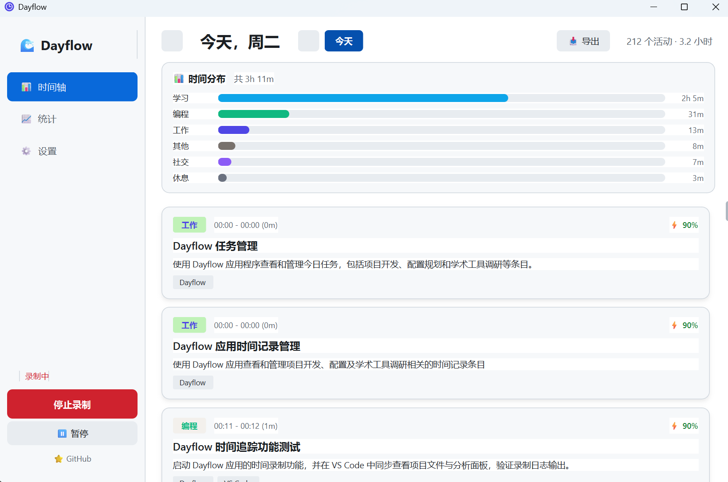This screenshot has height=482, width=728.
Task: Click the Dayflow app chip under Dayflow 应用时间记录管理
Action: coord(193,383)
